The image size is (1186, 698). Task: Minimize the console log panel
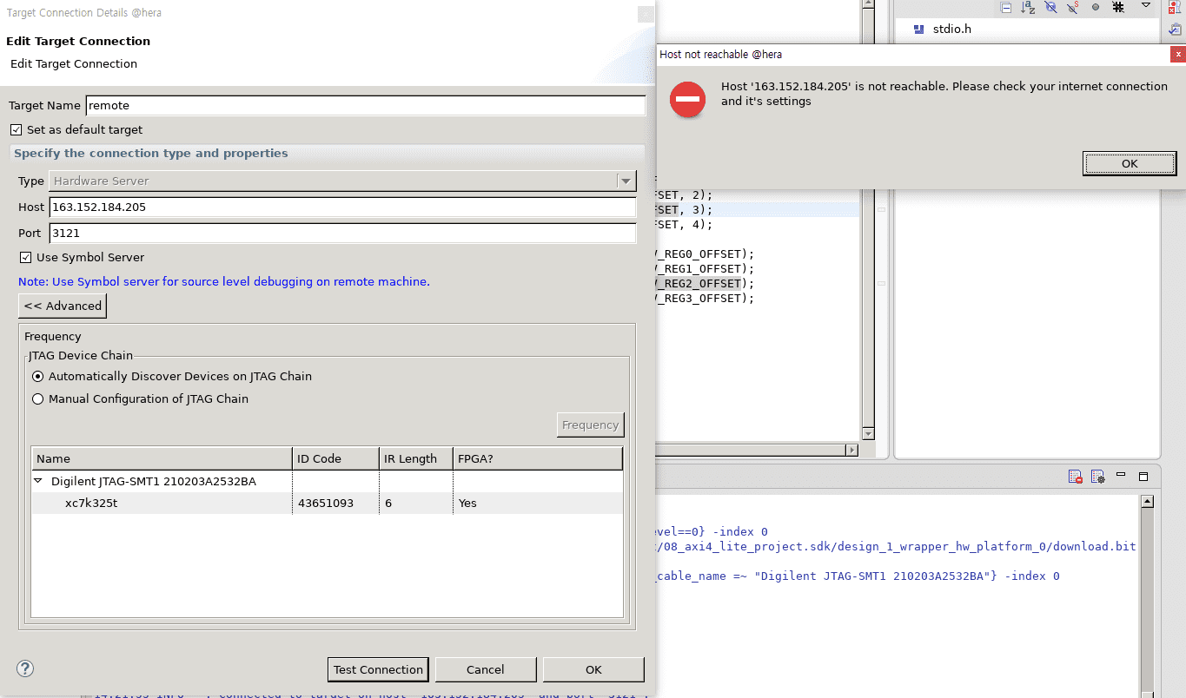[1121, 476]
